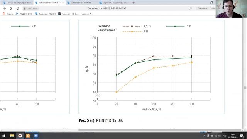Open the clock showing 14:10
Viewport: 247px width, 139px height.
click(233, 136)
